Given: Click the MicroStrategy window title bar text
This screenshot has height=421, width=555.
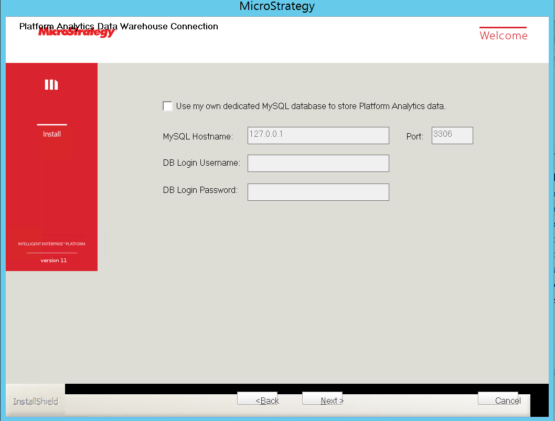Looking at the screenshot, I should (x=277, y=6).
